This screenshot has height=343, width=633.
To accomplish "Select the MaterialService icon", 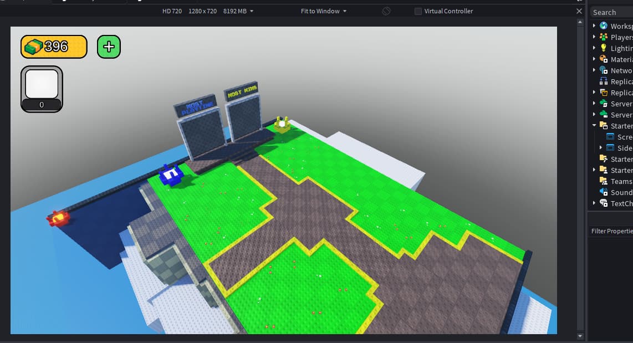I will (x=604, y=59).
